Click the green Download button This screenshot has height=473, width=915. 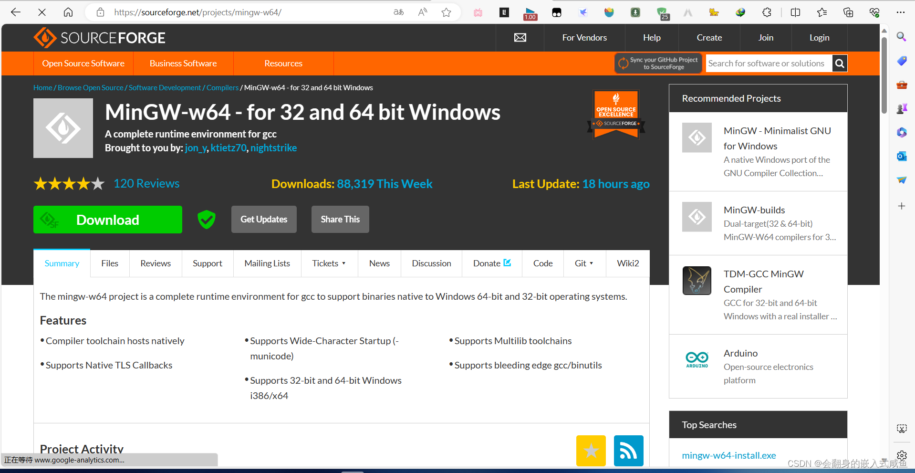(x=108, y=220)
